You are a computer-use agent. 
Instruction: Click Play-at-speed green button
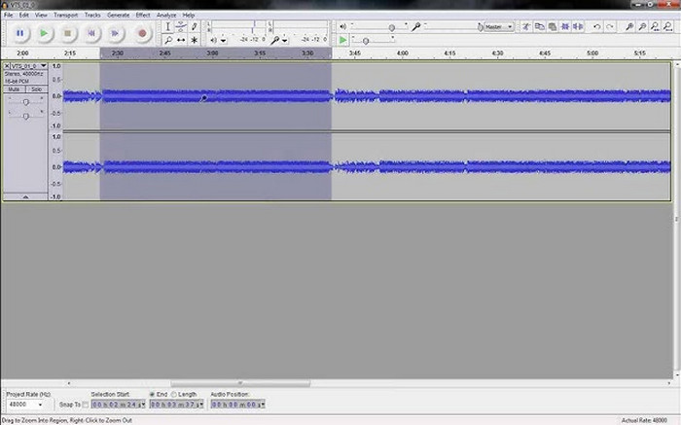coord(342,41)
